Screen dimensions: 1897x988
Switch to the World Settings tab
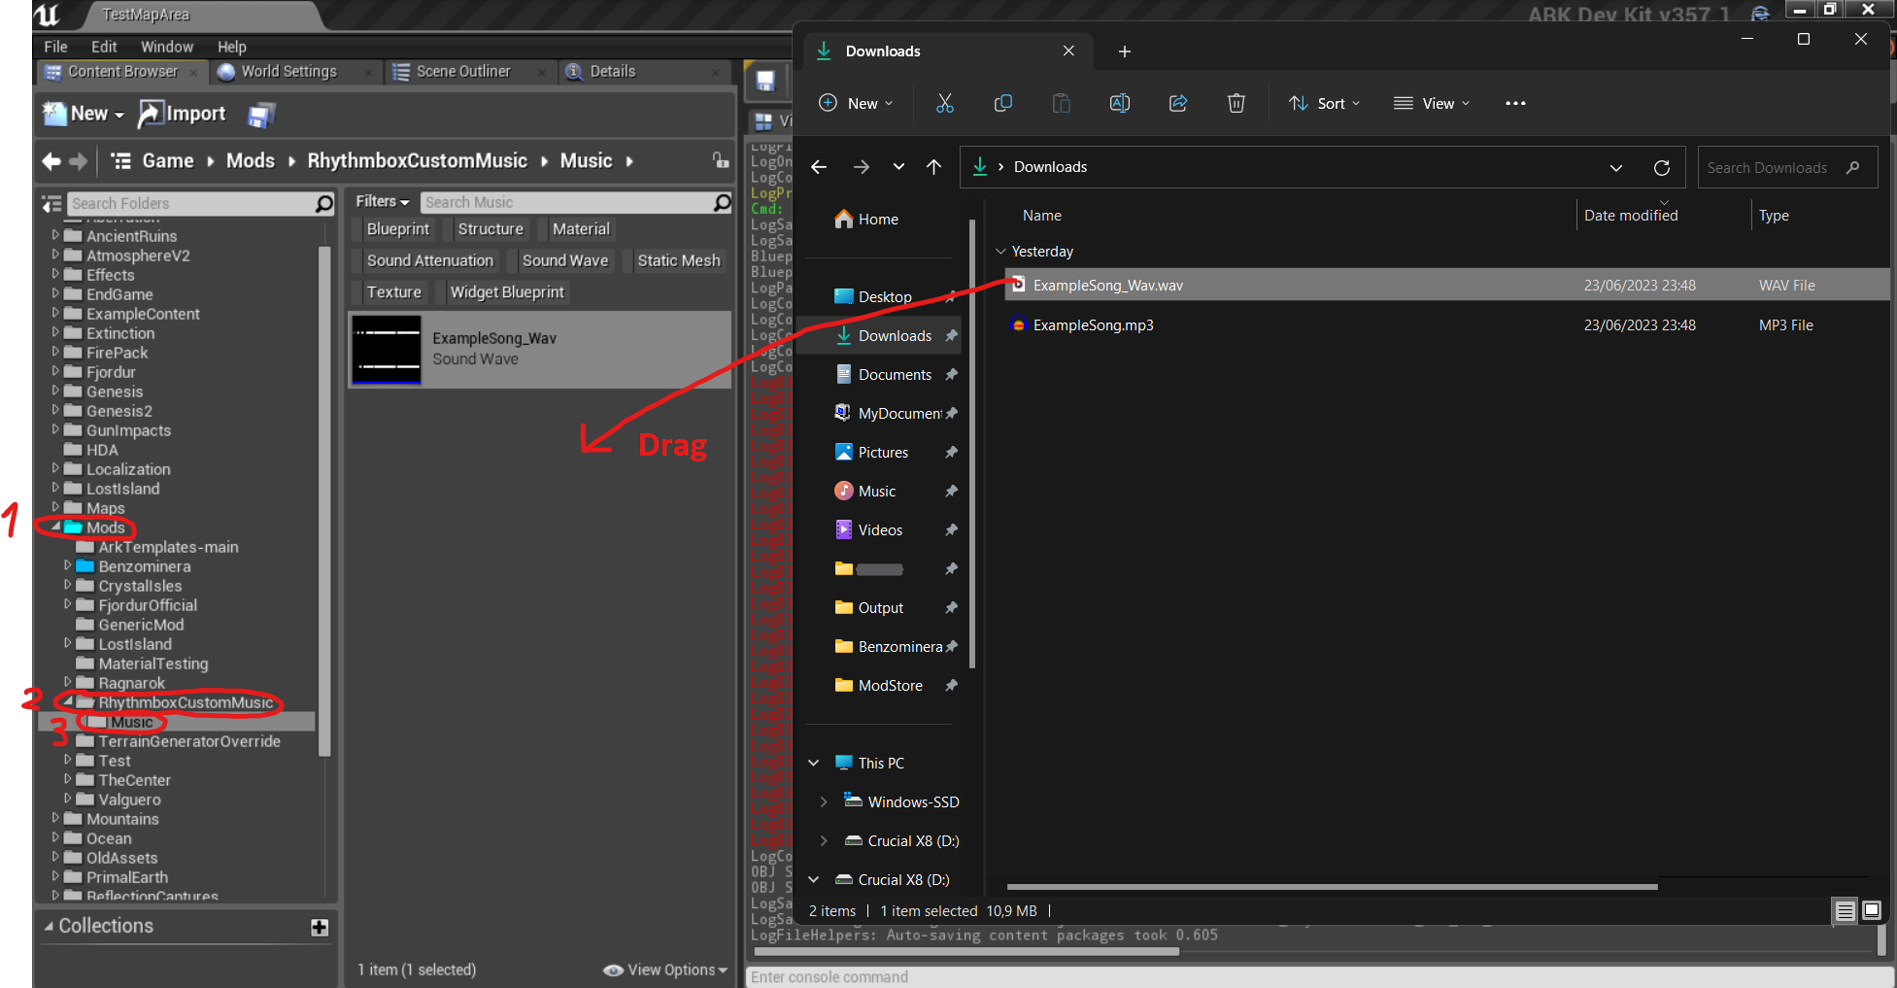[x=288, y=72]
